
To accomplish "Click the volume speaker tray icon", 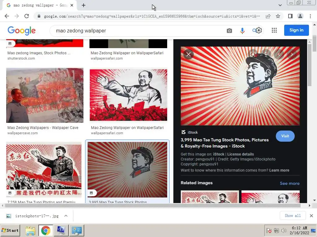I will (x=284, y=230).
